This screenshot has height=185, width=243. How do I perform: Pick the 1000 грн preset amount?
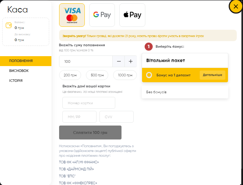point(125,75)
